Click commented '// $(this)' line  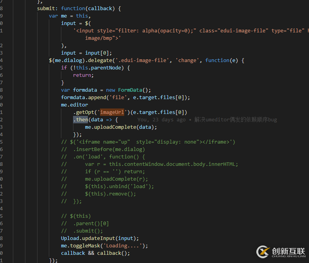pyautogui.click(x=76, y=216)
